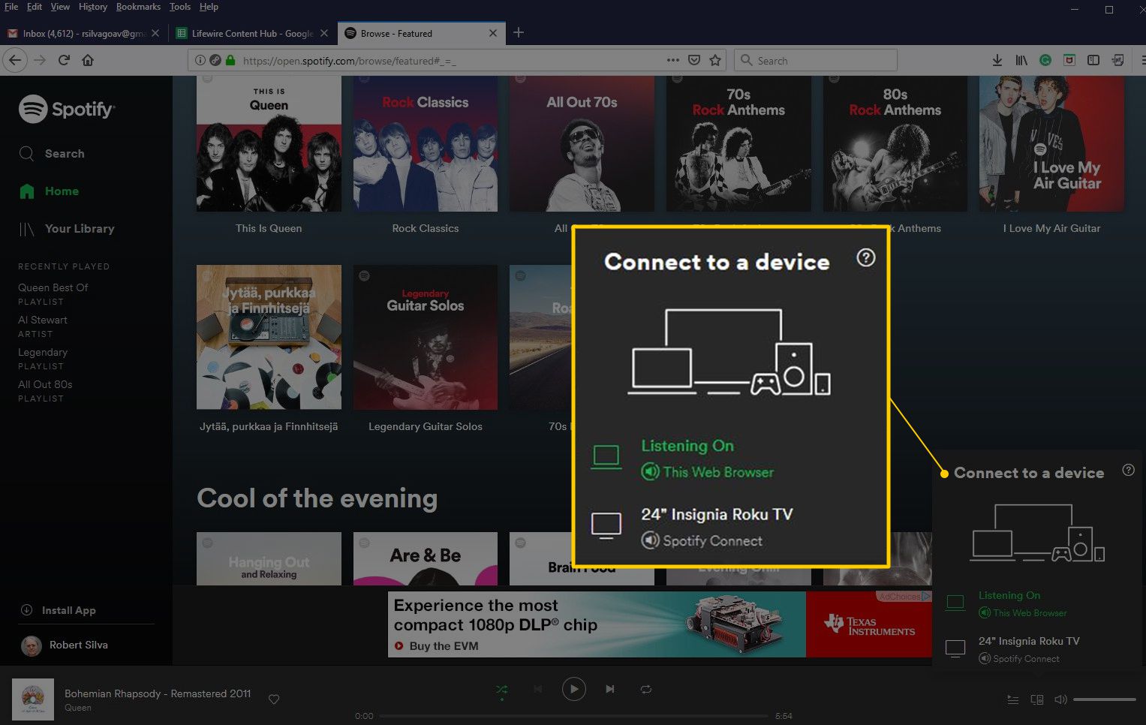Open Robert Silva's profile avatar
1146x725 pixels.
pyautogui.click(x=32, y=645)
